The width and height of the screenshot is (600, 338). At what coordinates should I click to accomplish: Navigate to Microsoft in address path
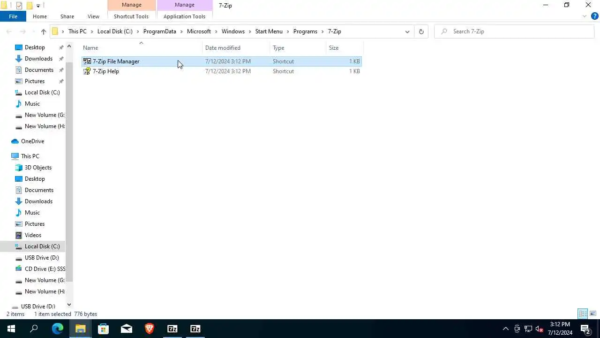coord(199,31)
